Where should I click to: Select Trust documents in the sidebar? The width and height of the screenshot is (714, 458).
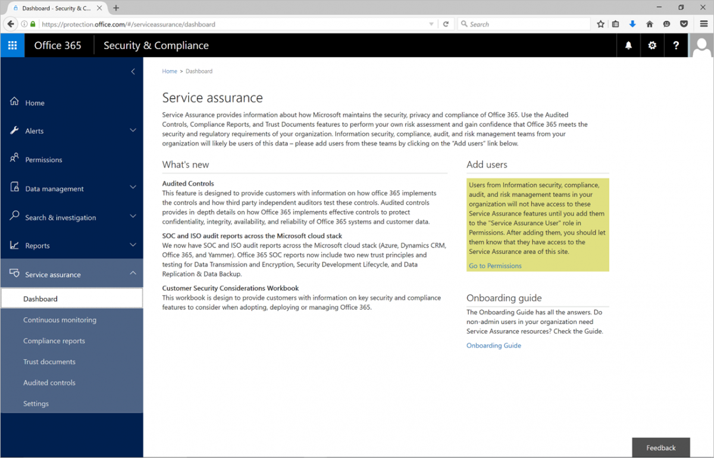49,361
